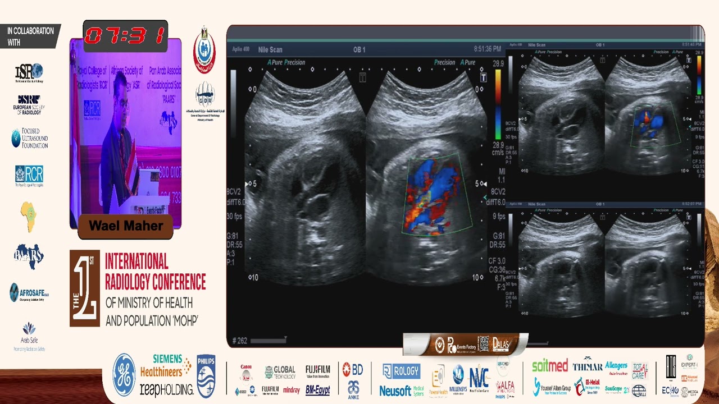
Task: Click the Allengers sponsor logo
Action: point(616,368)
